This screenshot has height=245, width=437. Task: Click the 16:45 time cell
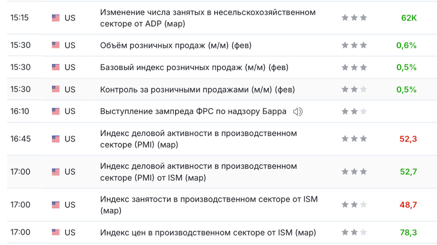pos(20,139)
